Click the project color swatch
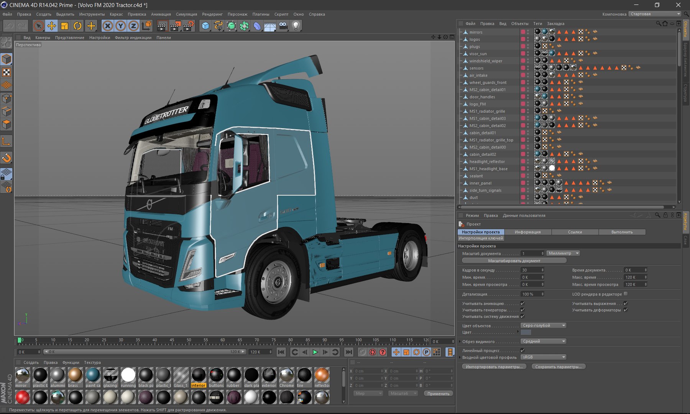The image size is (690, 414). click(x=526, y=332)
